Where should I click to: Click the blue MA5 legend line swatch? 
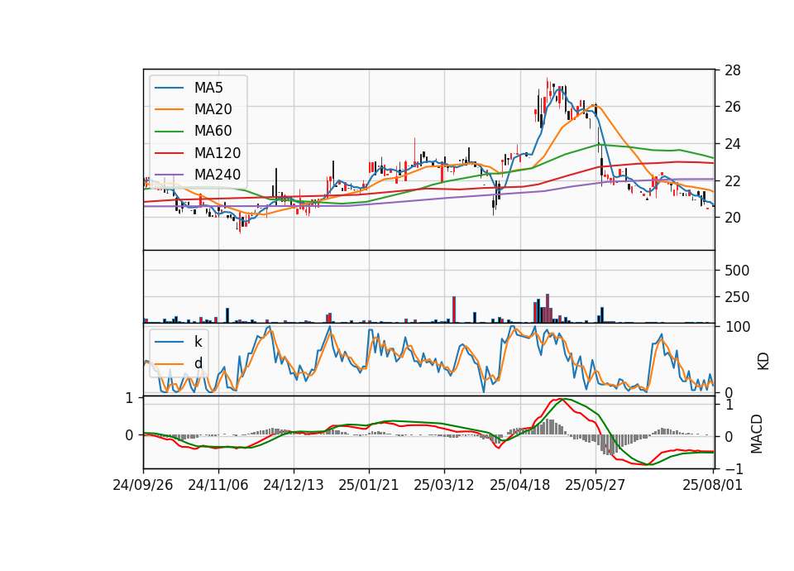(x=169, y=88)
